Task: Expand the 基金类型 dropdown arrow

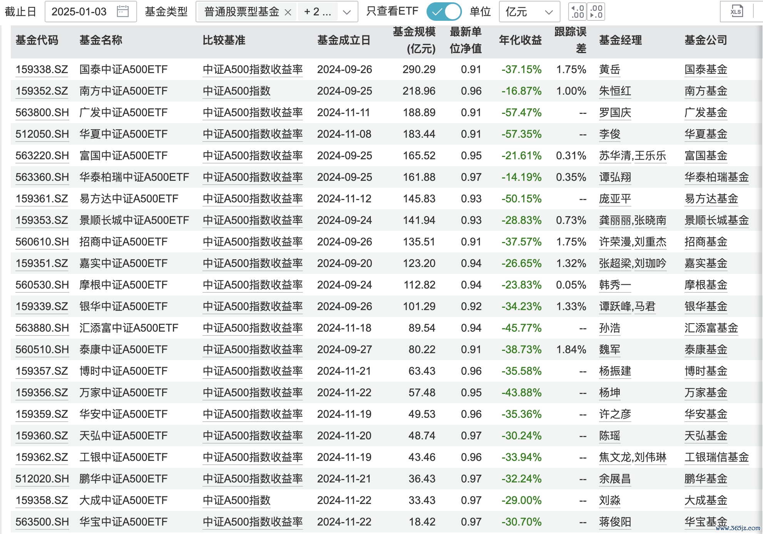Action: [x=347, y=12]
